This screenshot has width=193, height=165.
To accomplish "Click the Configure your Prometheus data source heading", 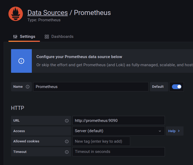I will click(79, 57).
